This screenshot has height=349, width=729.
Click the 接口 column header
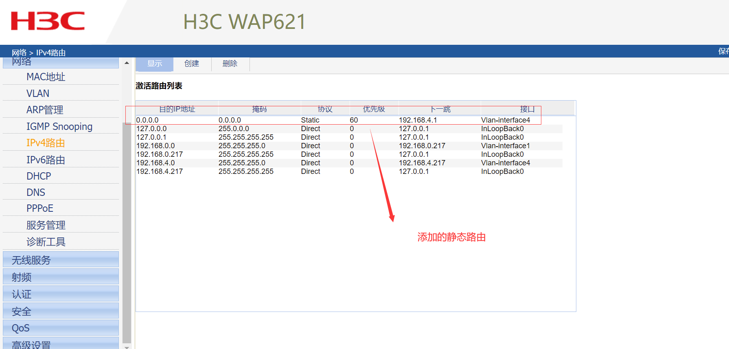527,109
